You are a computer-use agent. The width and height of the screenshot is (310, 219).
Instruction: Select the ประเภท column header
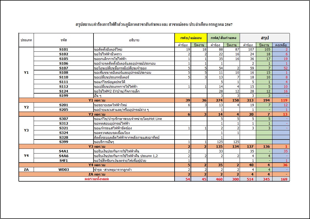26,40
